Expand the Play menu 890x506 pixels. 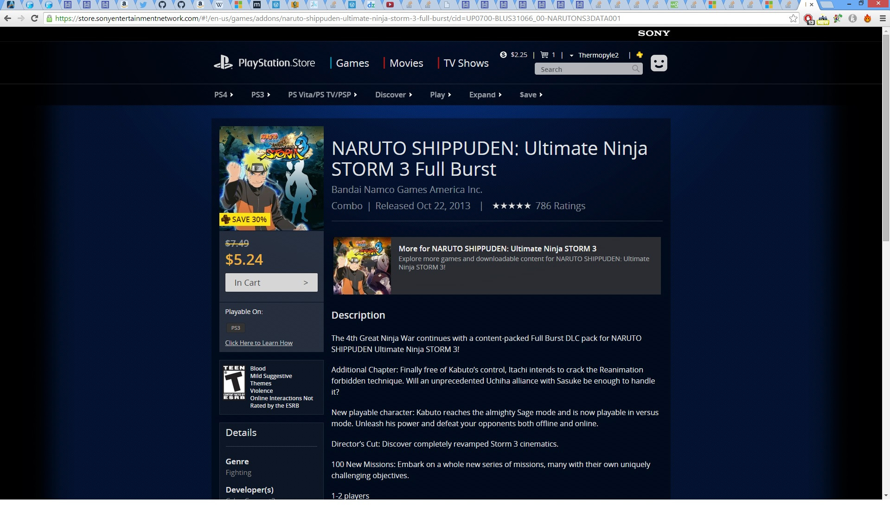441,95
